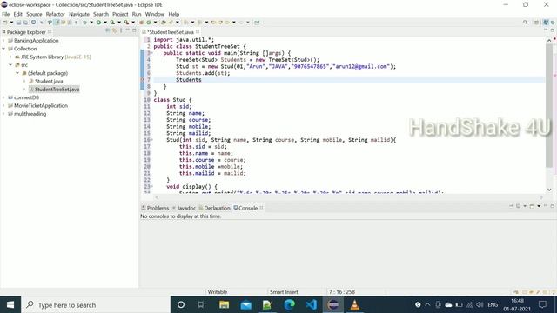Viewport: 557px width, 313px height.
Task: Fold display method at line 23
Action: 151,186
